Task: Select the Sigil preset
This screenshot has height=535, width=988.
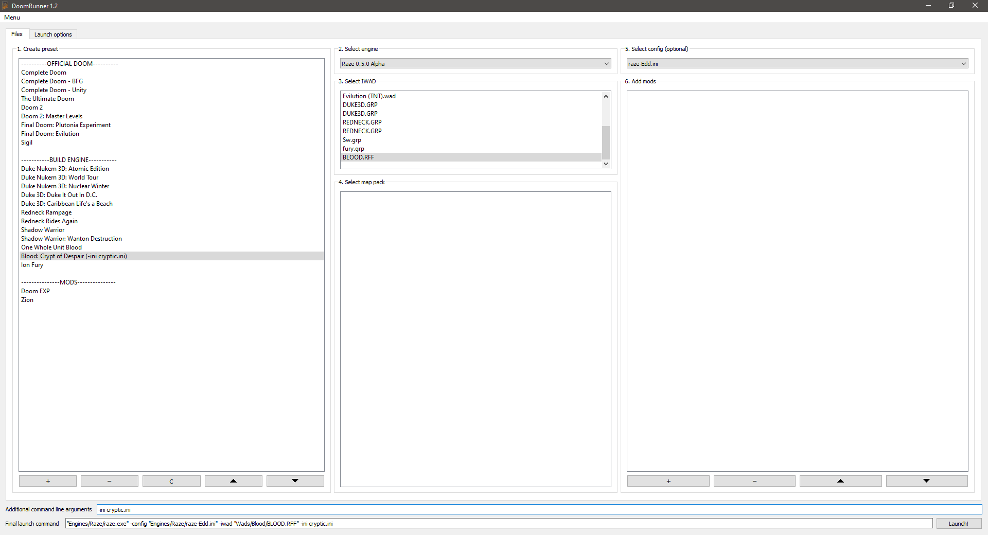Action: pyautogui.click(x=171, y=142)
